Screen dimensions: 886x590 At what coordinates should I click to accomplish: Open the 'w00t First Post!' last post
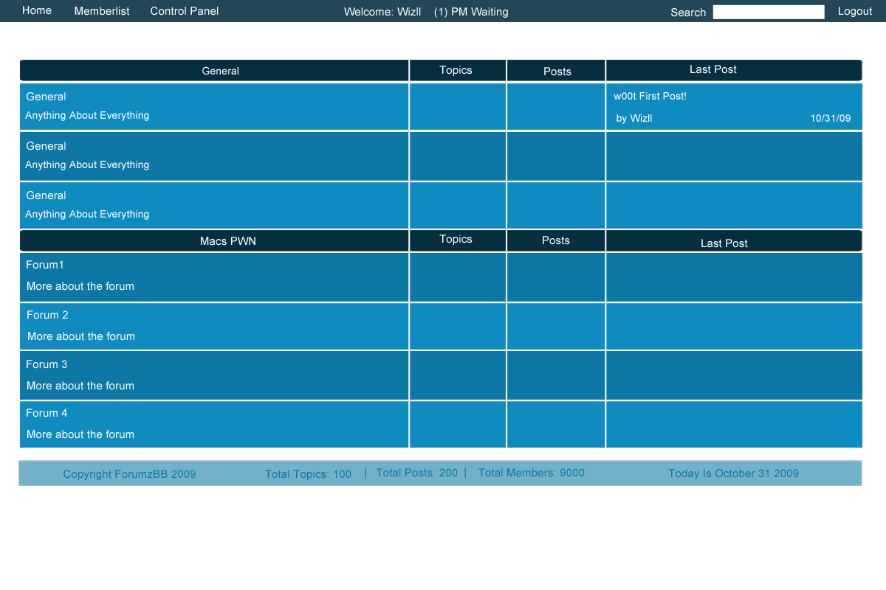(650, 97)
